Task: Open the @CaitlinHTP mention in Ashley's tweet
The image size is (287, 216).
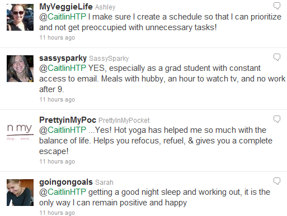Action: [x=63, y=17]
